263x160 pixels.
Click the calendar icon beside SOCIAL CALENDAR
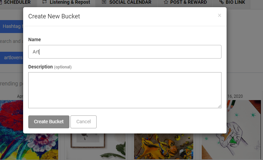pyautogui.click(x=104, y=2)
